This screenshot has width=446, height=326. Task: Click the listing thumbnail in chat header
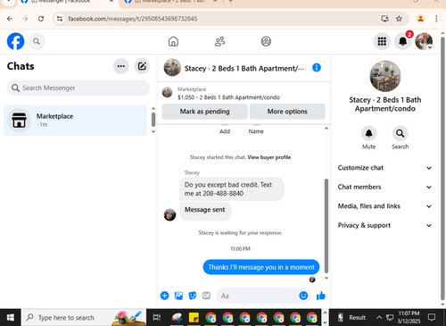pos(172,68)
